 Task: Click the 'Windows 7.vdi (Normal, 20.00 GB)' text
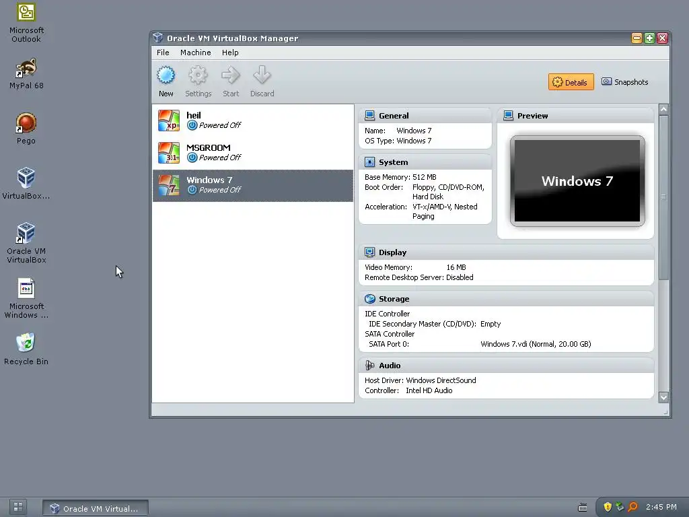(x=536, y=344)
